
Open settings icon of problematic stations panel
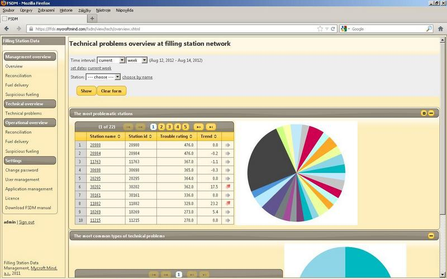point(424,113)
